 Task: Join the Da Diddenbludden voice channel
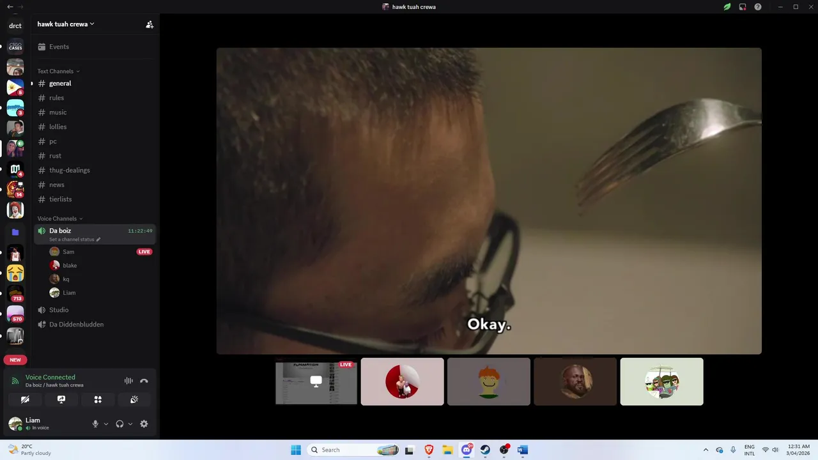pyautogui.click(x=95, y=325)
